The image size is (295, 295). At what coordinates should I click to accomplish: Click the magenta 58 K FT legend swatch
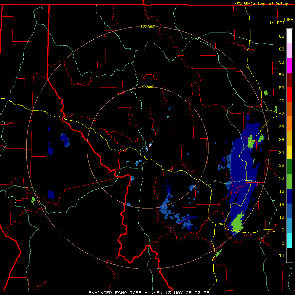pyautogui.click(x=289, y=65)
